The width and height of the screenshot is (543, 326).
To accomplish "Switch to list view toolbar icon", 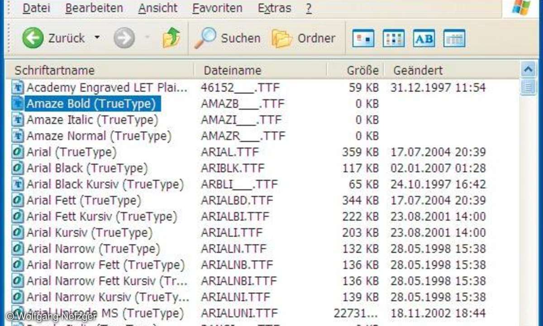I will click(394, 38).
